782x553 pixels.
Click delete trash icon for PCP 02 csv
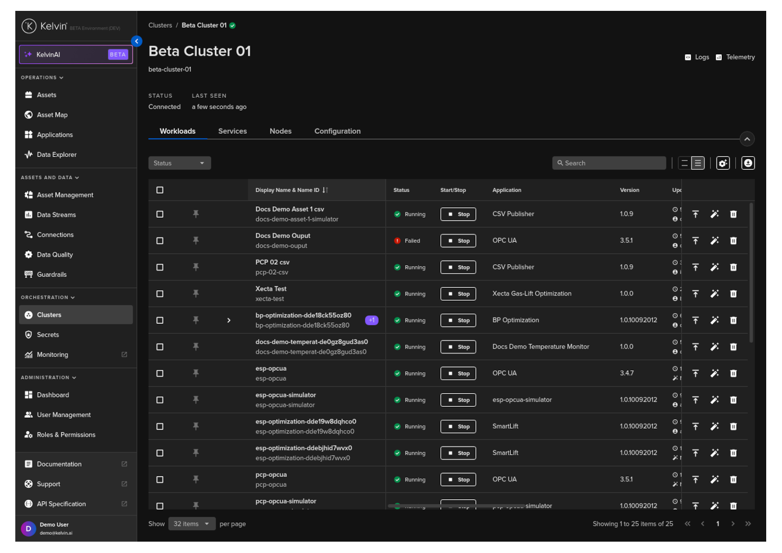coord(733,267)
